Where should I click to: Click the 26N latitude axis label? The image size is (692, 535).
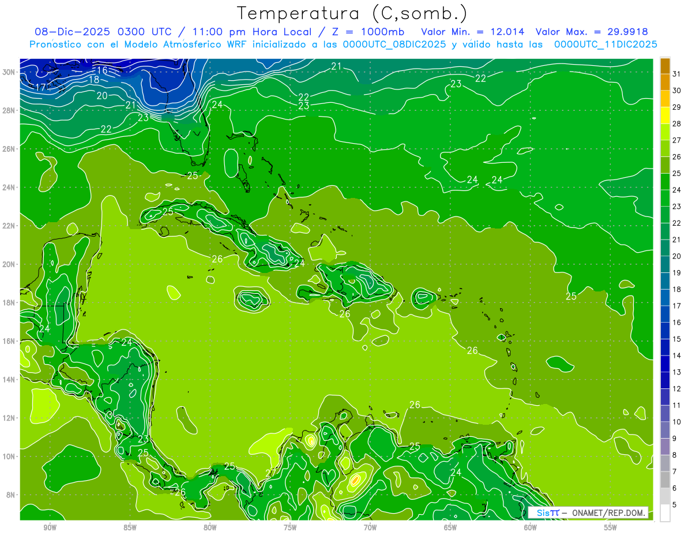(x=9, y=149)
